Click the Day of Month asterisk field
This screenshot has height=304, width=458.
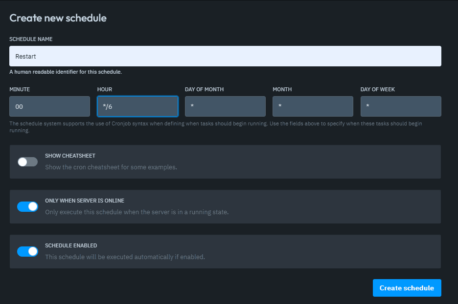[225, 106]
